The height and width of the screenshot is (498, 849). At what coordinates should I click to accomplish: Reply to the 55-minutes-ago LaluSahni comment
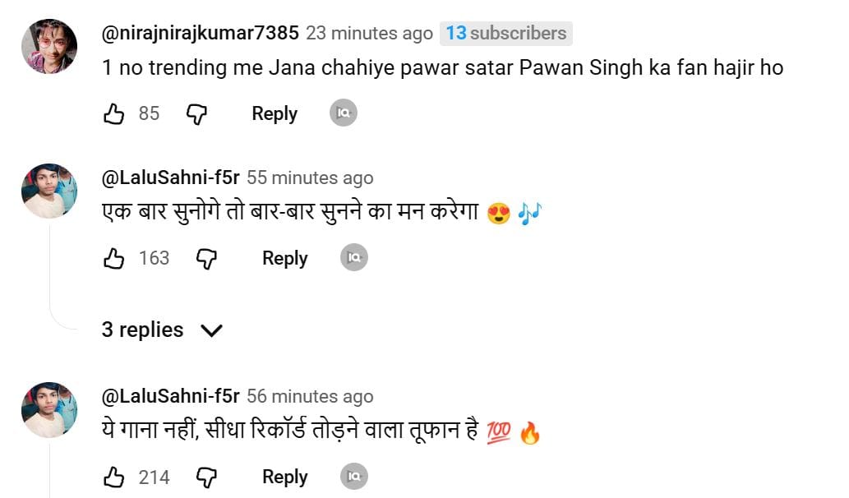(284, 259)
